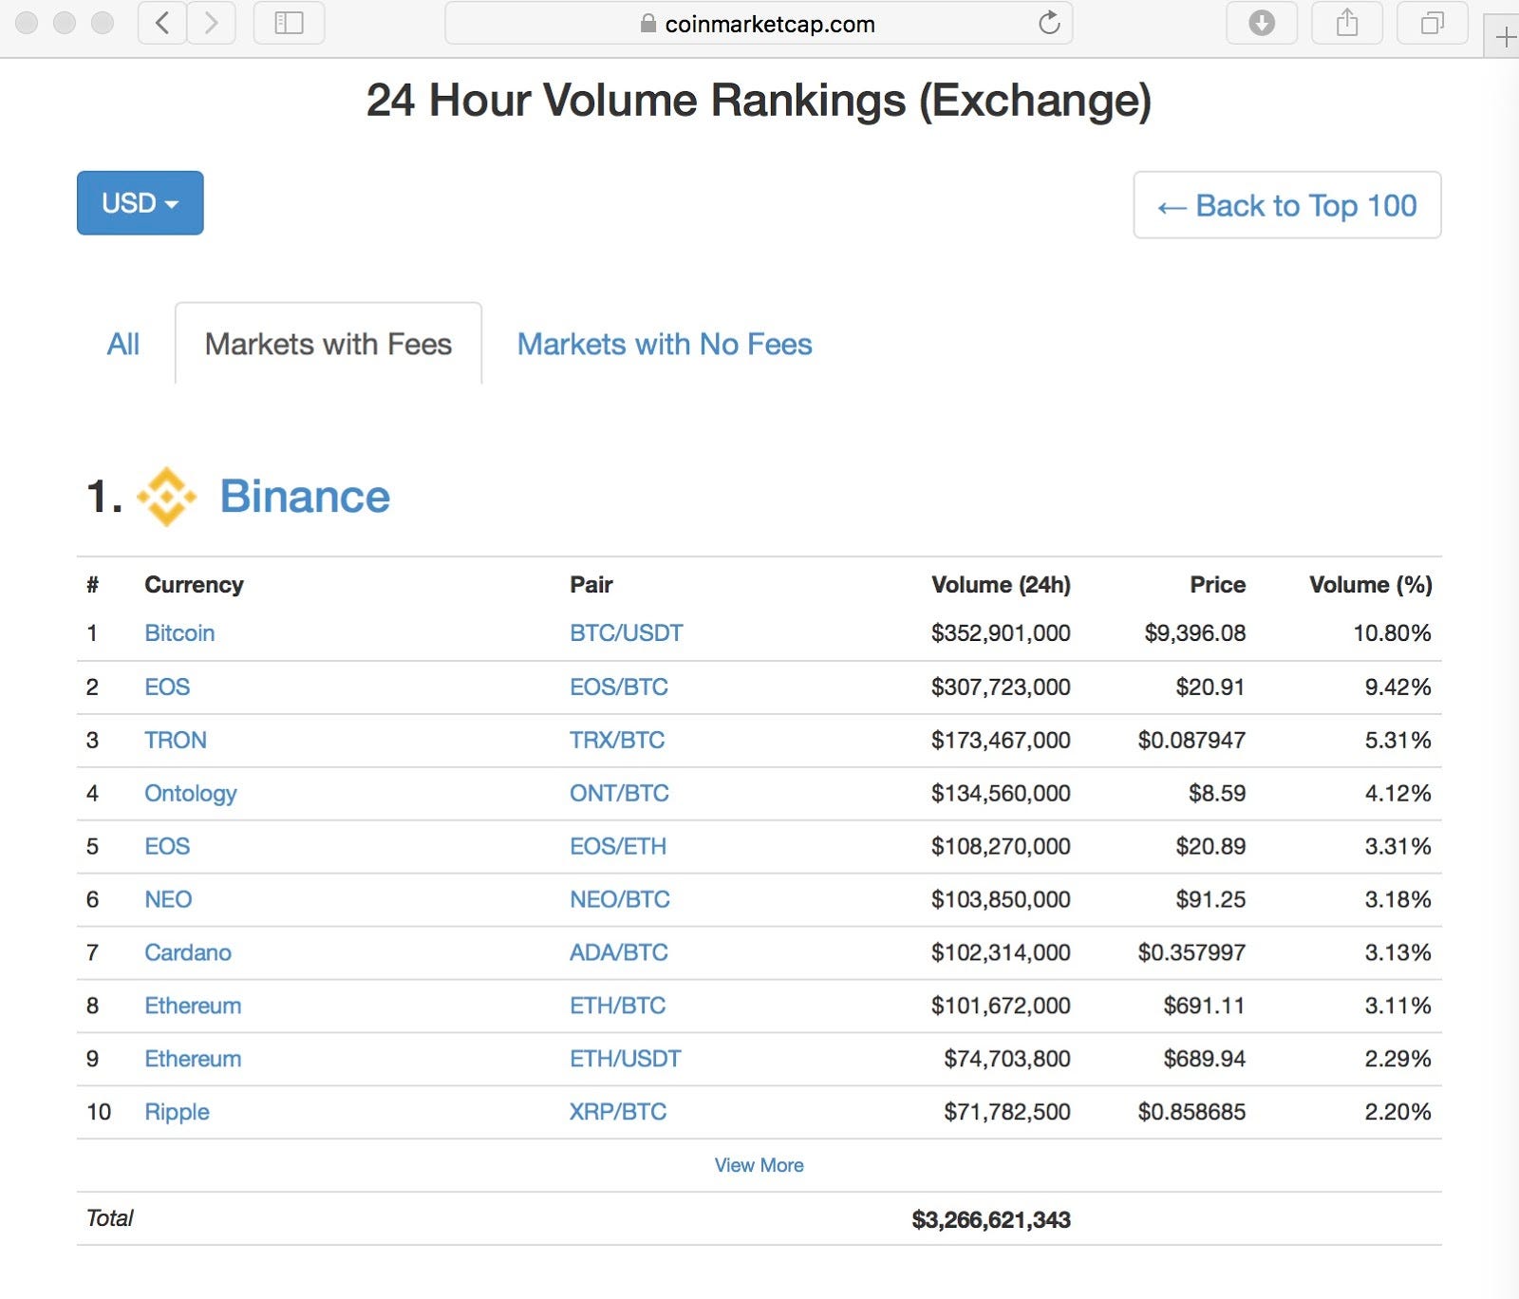Screen dimensions: 1519x1299
Task: Switch to Markets with No Fees tab
Action: point(665,344)
